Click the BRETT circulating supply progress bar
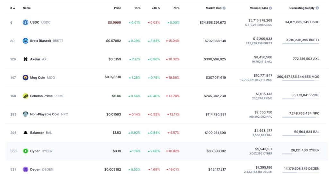Screen dimensions: 329x179 301,43
